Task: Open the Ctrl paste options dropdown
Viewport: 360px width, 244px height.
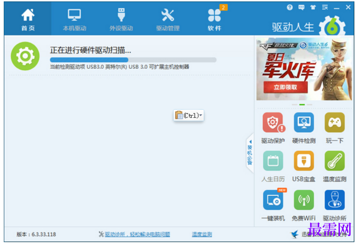Action: coord(188,115)
